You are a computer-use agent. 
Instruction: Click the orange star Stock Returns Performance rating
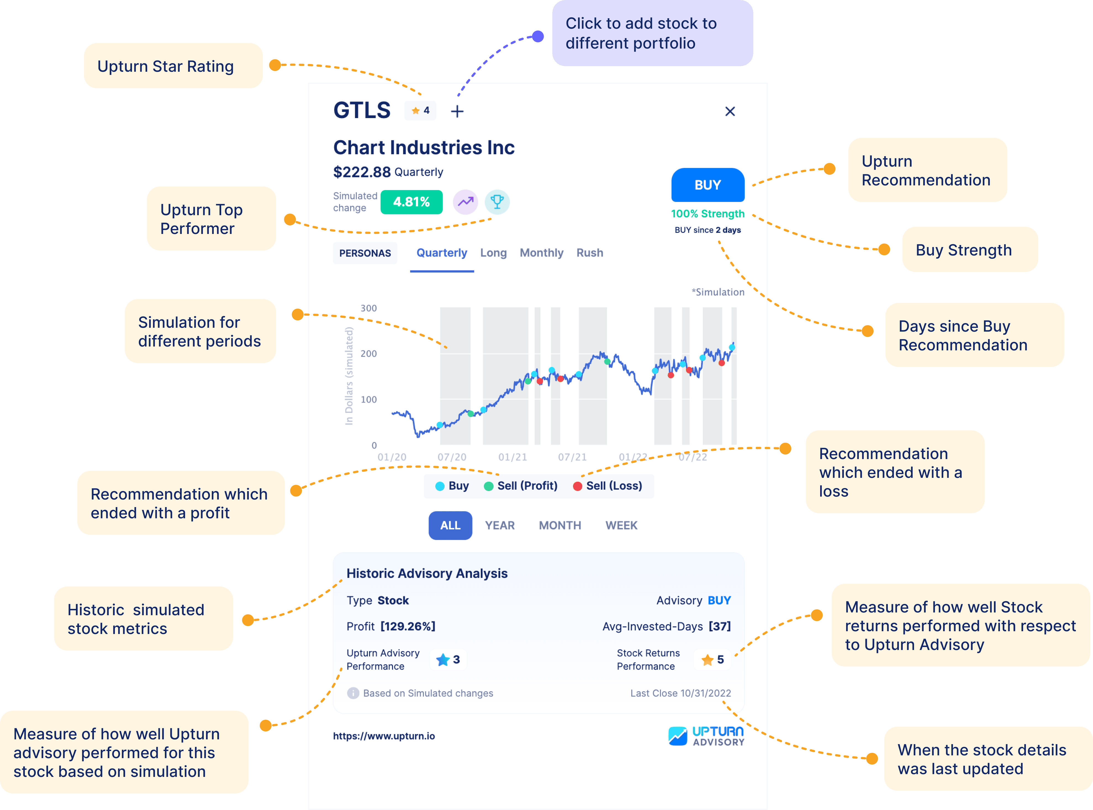click(713, 659)
